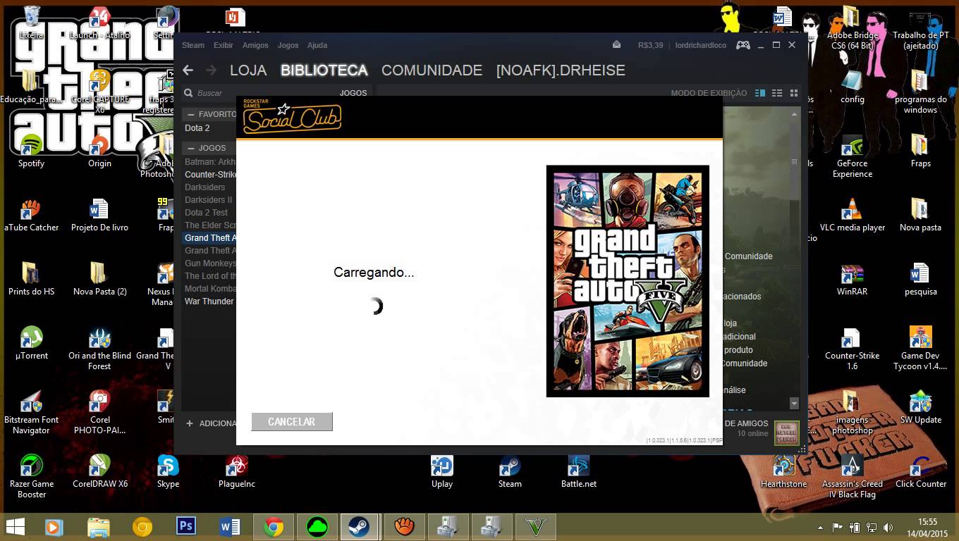The image size is (959, 541).
Task: Go back using Steam's back arrow
Action: (x=188, y=70)
